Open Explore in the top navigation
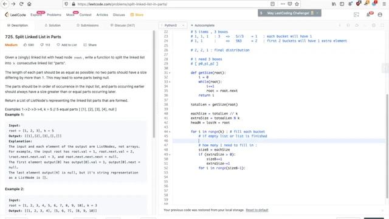 pos(36,15)
